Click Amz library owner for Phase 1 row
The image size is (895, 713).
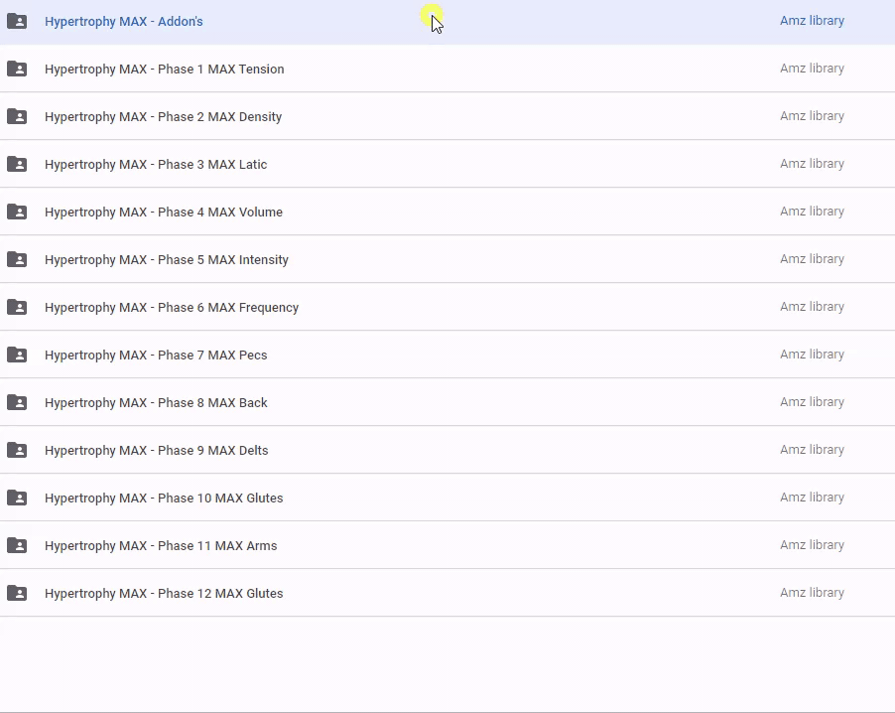[x=812, y=69]
